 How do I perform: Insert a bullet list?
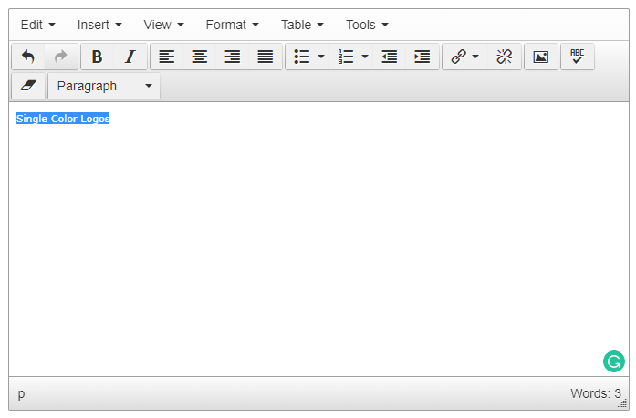(x=302, y=57)
